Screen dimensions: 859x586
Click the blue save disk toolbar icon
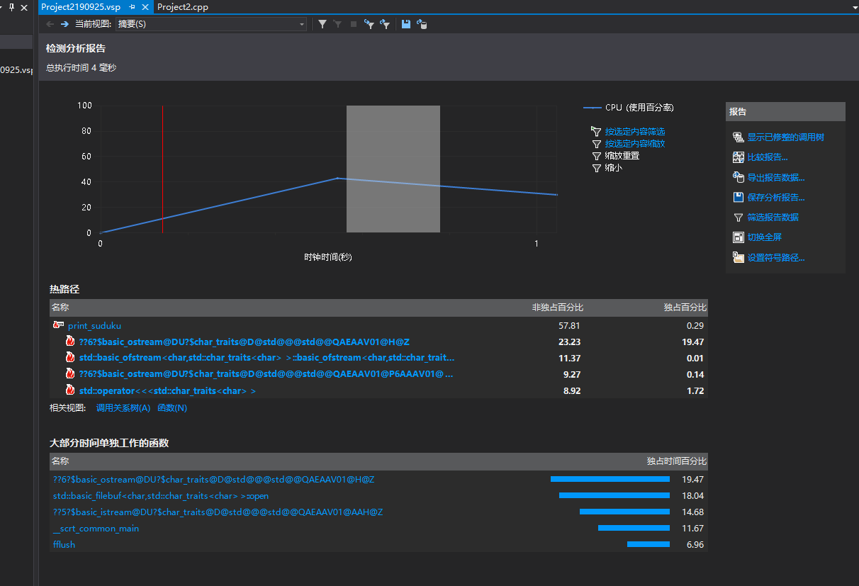[x=406, y=24]
